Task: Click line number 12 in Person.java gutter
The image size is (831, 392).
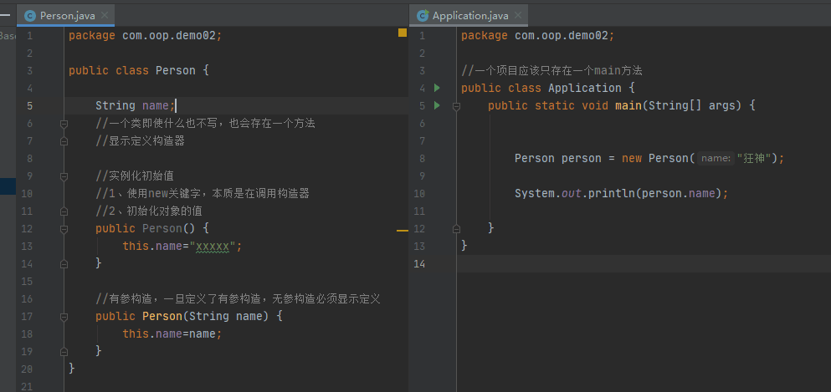Action: point(28,228)
